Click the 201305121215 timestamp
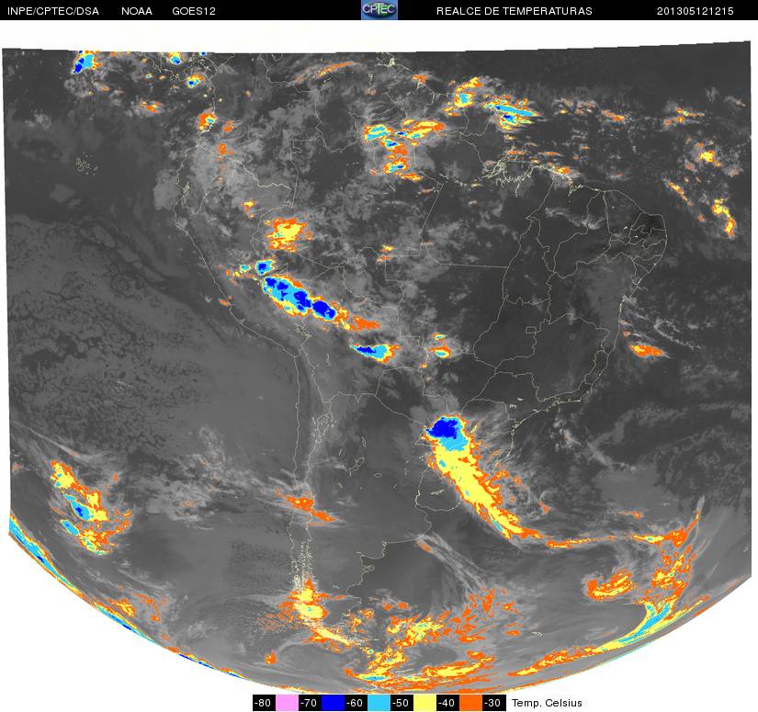This screenshot has width=758, height=712. [x=696, y=11]
